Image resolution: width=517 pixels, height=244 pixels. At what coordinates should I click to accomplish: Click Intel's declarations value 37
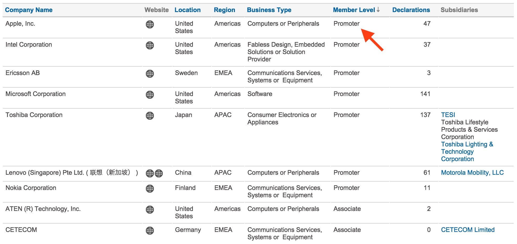pos(427,45)
